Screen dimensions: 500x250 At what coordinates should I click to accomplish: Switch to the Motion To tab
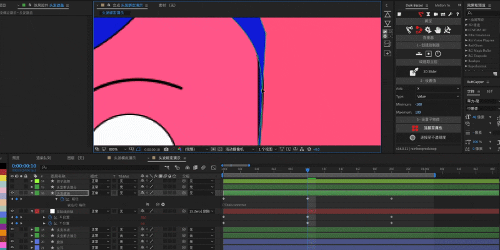coord(442,5)
